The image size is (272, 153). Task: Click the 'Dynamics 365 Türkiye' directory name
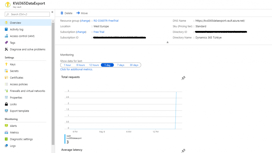(209, 38)
